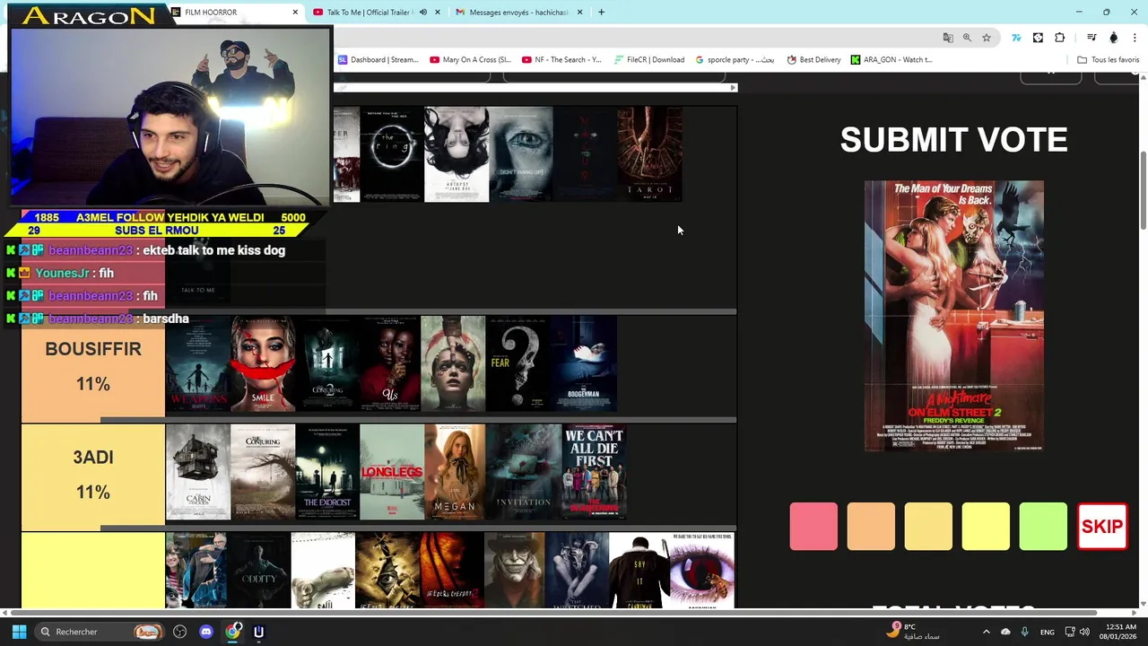Click the Oddity poster in the bottom row
The width and height of the screenshot is (1148, 646).
[x=259, y=571]
